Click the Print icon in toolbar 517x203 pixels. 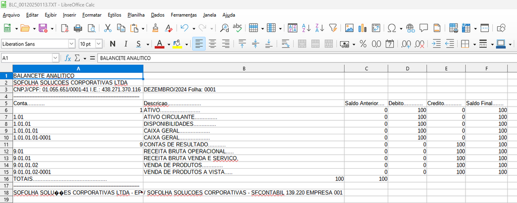(78, 28)
